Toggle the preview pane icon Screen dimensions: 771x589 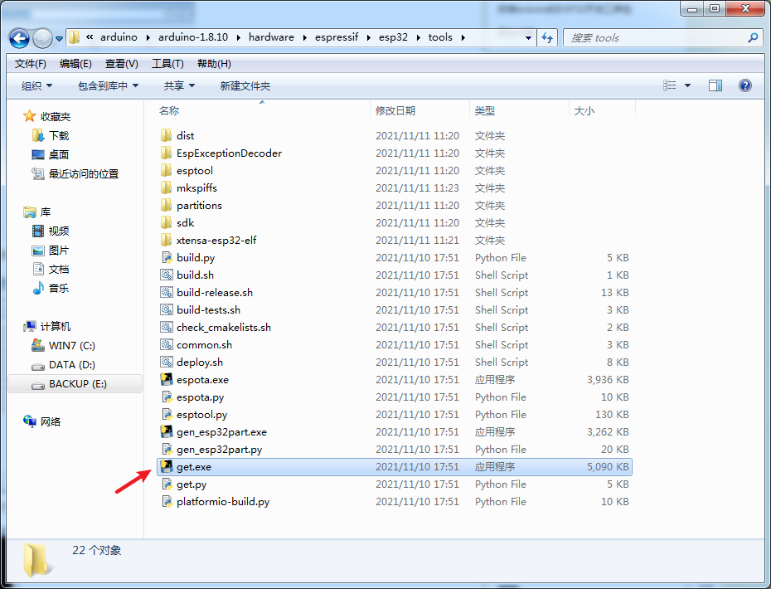coord(715,85)
